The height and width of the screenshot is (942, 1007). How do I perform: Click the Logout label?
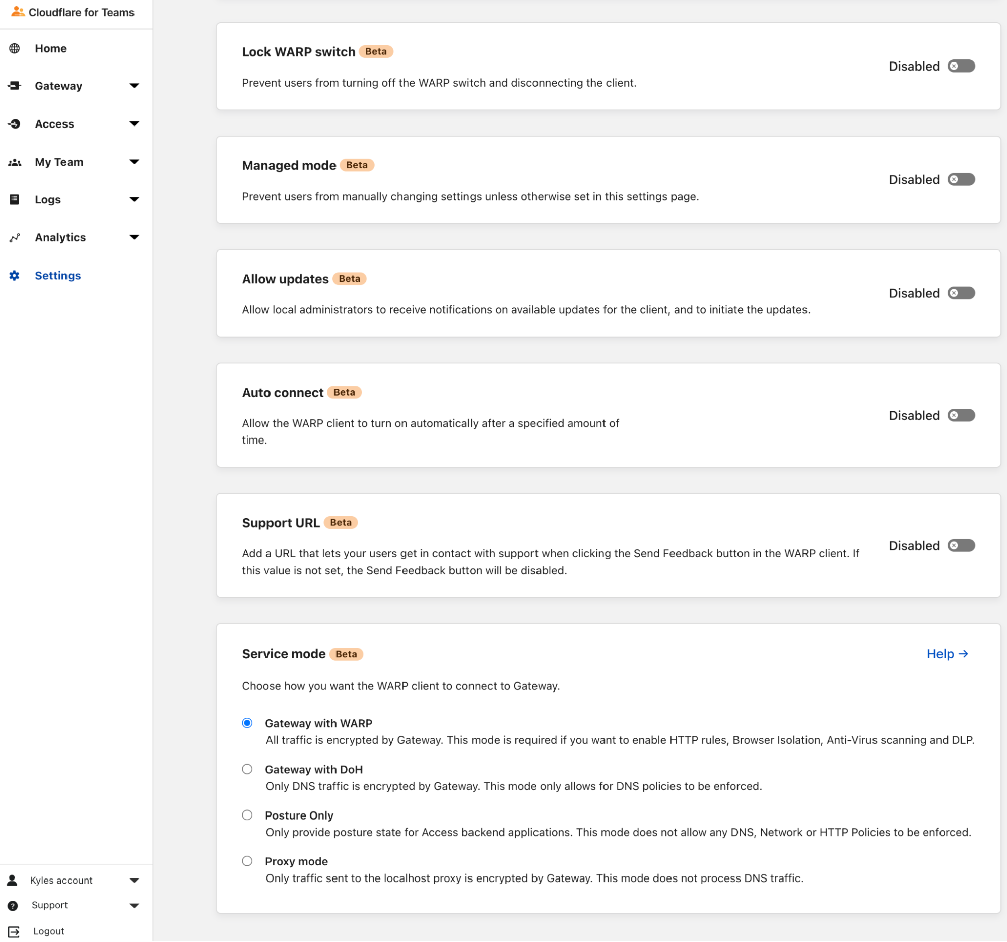[x=49, y=931]
